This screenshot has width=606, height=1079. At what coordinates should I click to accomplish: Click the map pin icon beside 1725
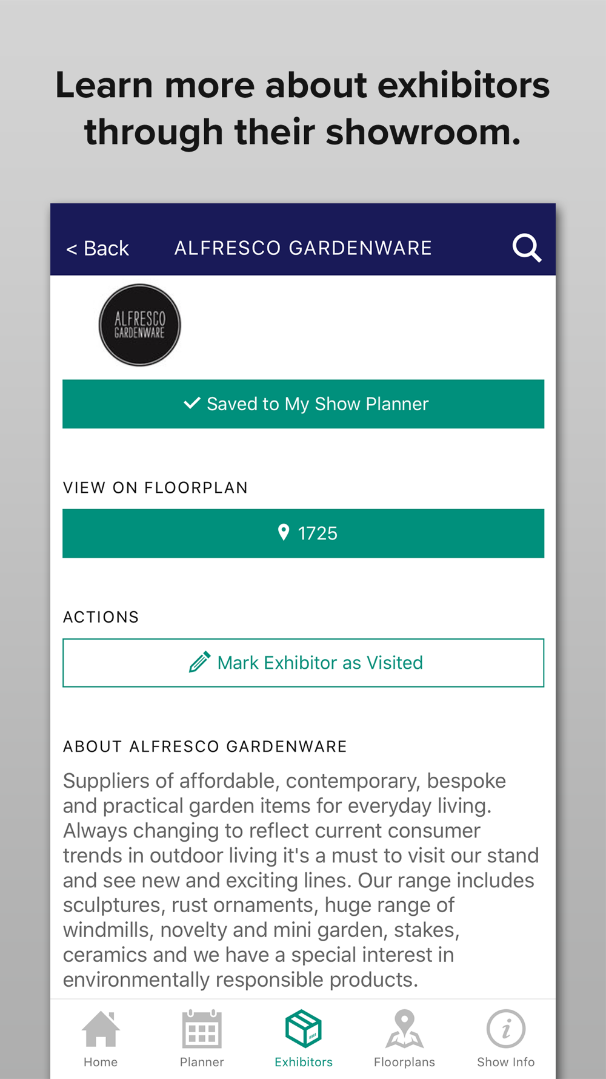[x=283, y=532]
